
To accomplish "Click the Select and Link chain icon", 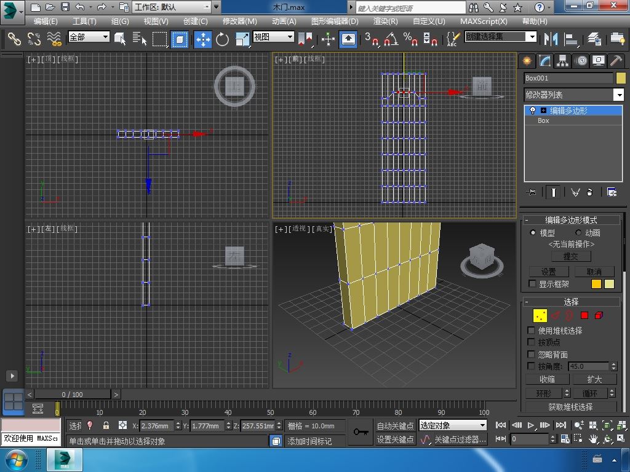I will [x=14, y=39].
